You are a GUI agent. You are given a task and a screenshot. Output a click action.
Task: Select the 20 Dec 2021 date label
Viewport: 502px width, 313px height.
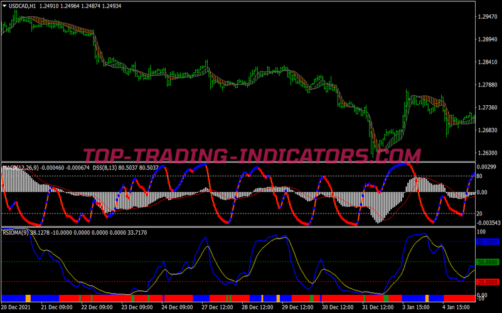(x=17, y=307)
